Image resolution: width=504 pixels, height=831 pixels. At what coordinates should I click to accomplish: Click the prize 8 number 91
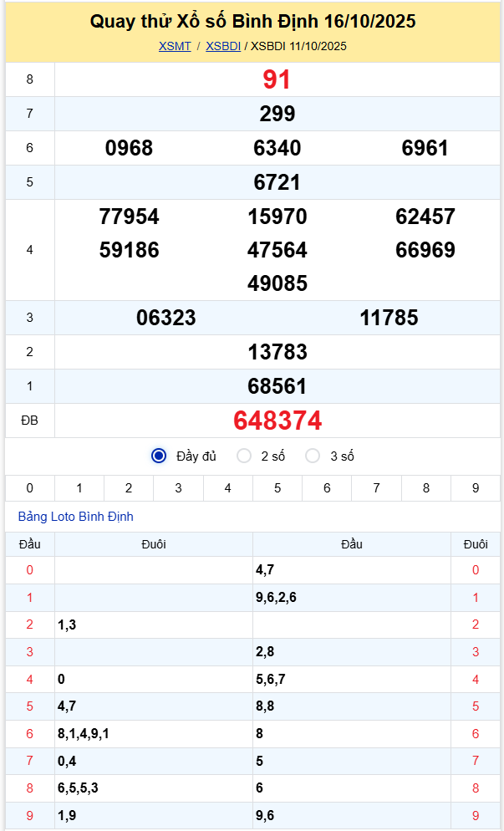[x=277, y=79]
